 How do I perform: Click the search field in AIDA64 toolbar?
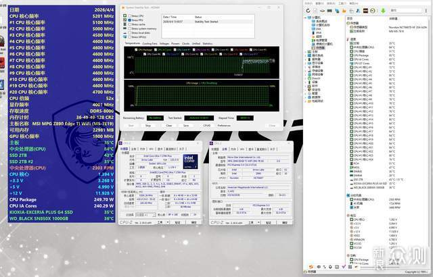click(405, 11)
